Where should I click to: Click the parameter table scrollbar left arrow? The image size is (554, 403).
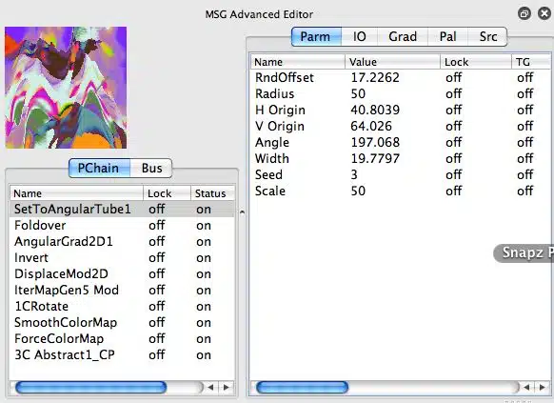(x=526, y=388)
